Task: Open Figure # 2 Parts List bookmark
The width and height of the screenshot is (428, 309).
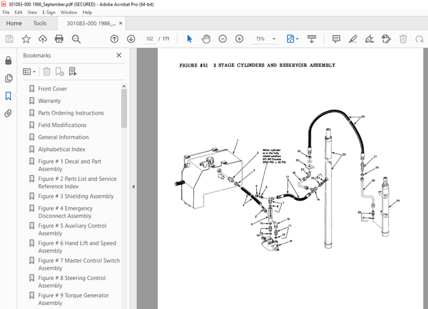Action: coord(77,183)
